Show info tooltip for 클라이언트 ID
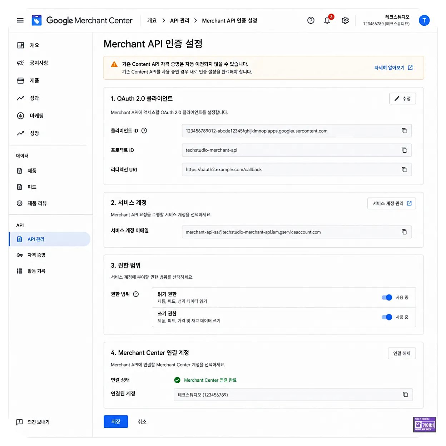The height and width of the screenshot is (446, 446). tap(144, 130)
